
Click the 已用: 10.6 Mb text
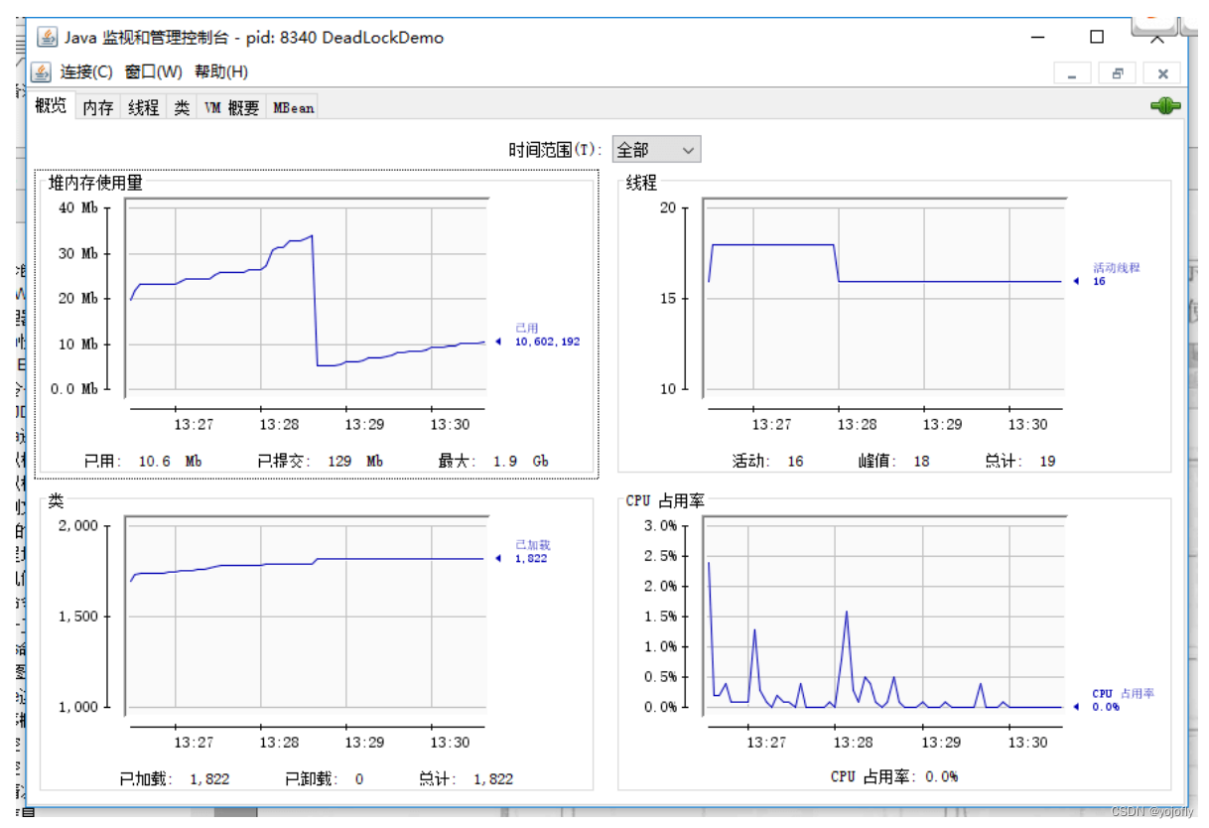[143, 461]
